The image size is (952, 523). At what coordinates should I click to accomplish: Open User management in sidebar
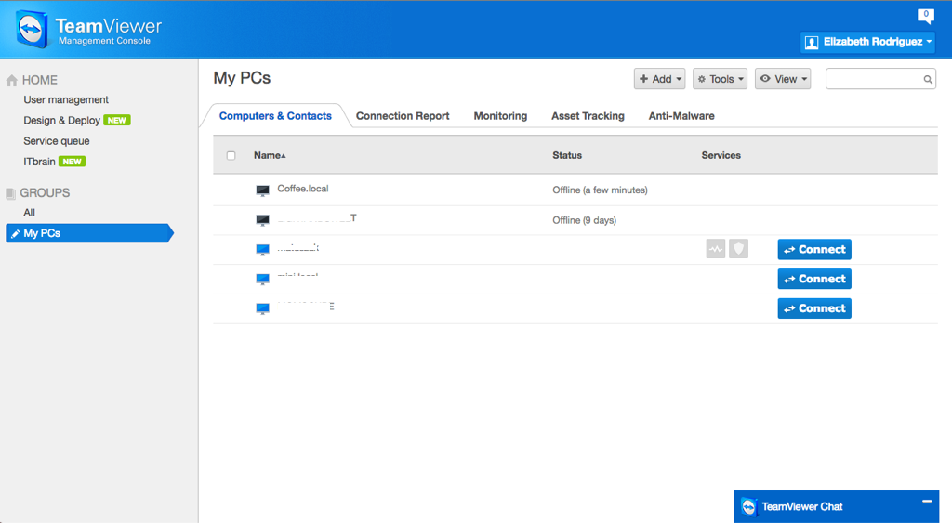tap(66, 99)
